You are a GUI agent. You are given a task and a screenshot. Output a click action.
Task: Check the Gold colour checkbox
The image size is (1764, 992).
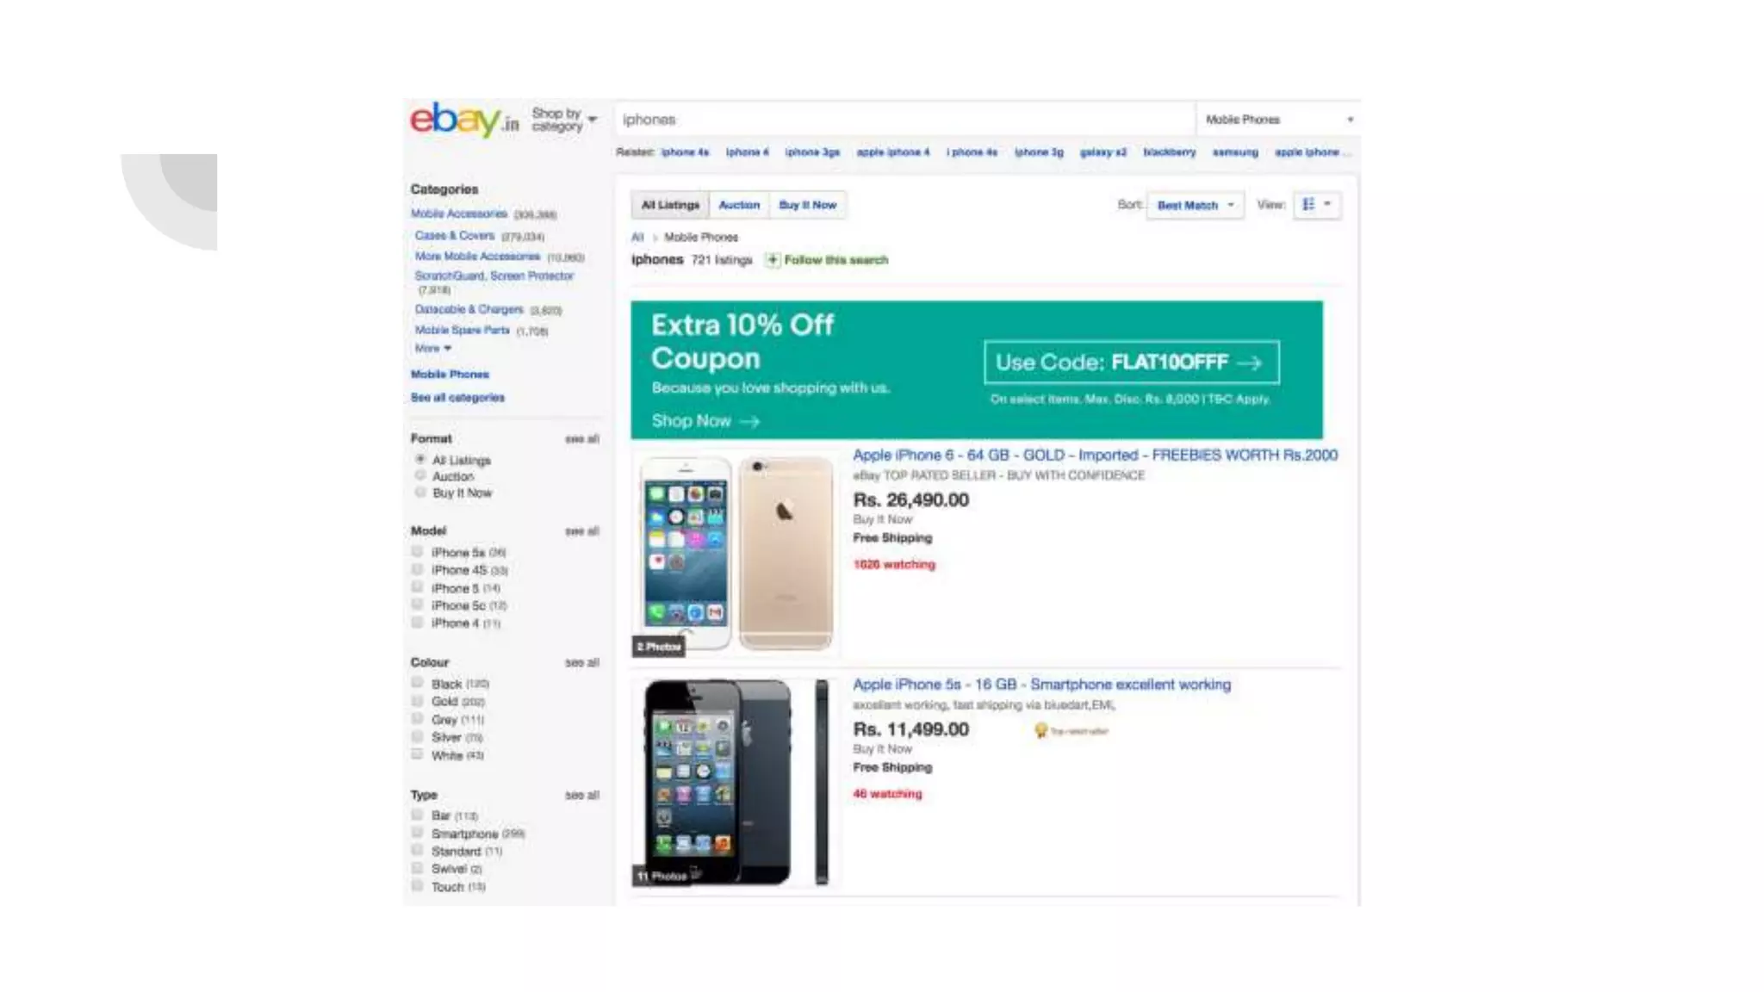[418, 701]
